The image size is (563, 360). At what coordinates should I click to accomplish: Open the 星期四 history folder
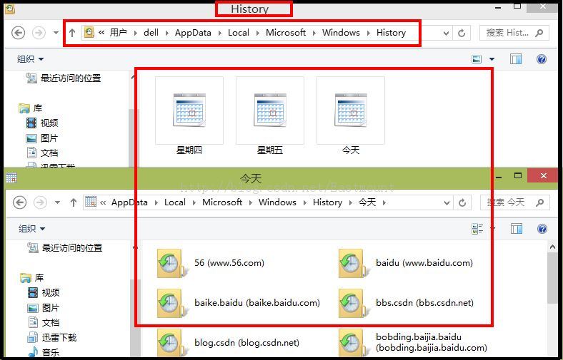[189, 115]
